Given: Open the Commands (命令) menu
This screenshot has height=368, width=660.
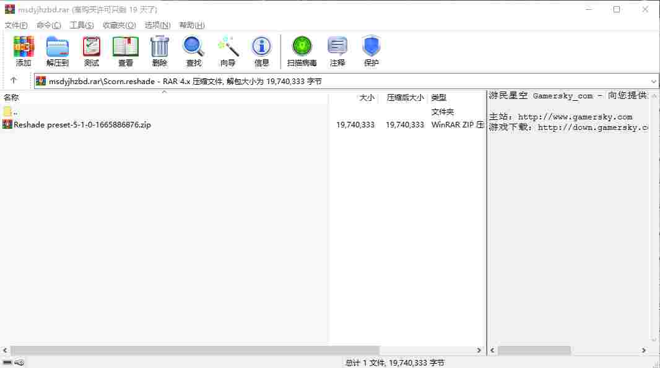Looking at the screenshot, I should tap(49, 25).
